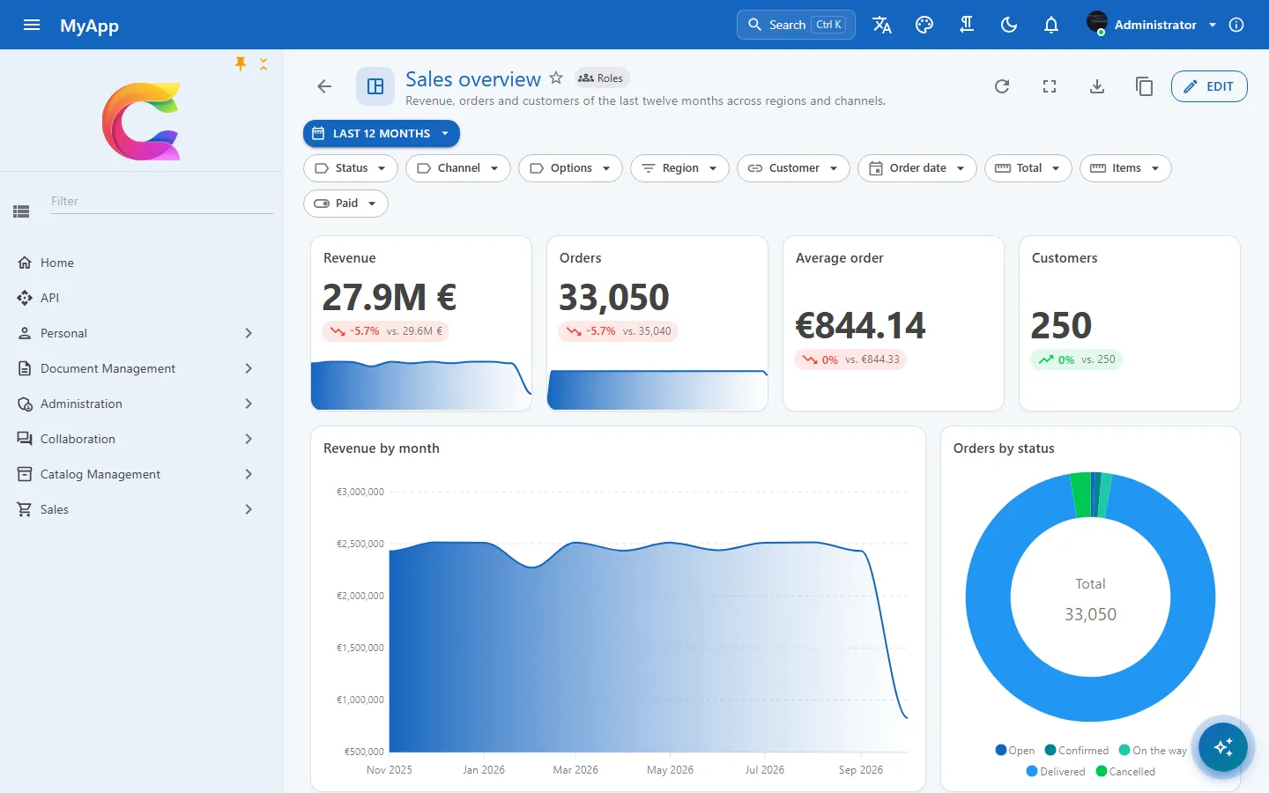
Task: Expand Catalog Management chevron
Action: click(249, 474)
